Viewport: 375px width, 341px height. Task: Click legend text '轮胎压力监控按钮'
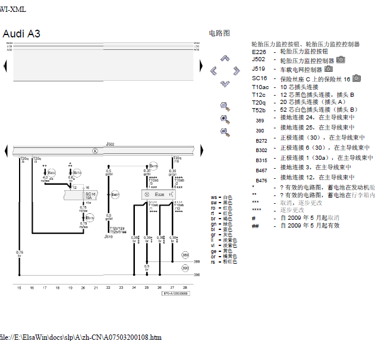[x=304, y=52]
